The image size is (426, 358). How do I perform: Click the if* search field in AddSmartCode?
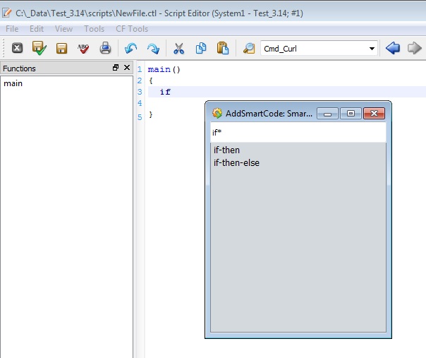[298, 132]
